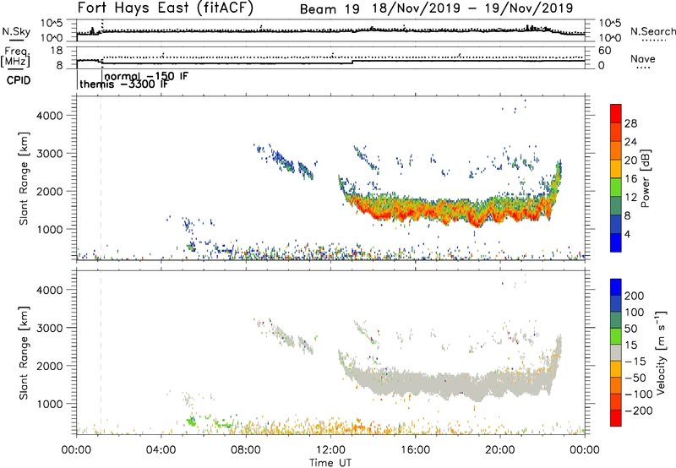Click the 'Fort Hays East (fitACF)' title
Image resolution: width=676 pixels, height=468 pixels.
[x=166, y=8]
